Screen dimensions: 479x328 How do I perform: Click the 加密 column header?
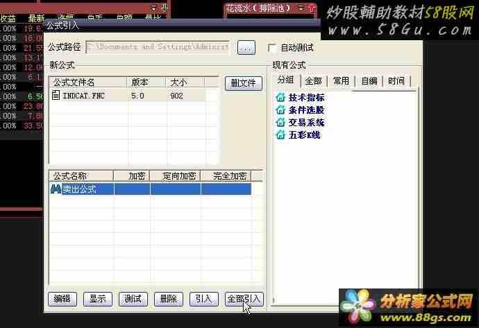pyautogui.click(x=132, y=176)
